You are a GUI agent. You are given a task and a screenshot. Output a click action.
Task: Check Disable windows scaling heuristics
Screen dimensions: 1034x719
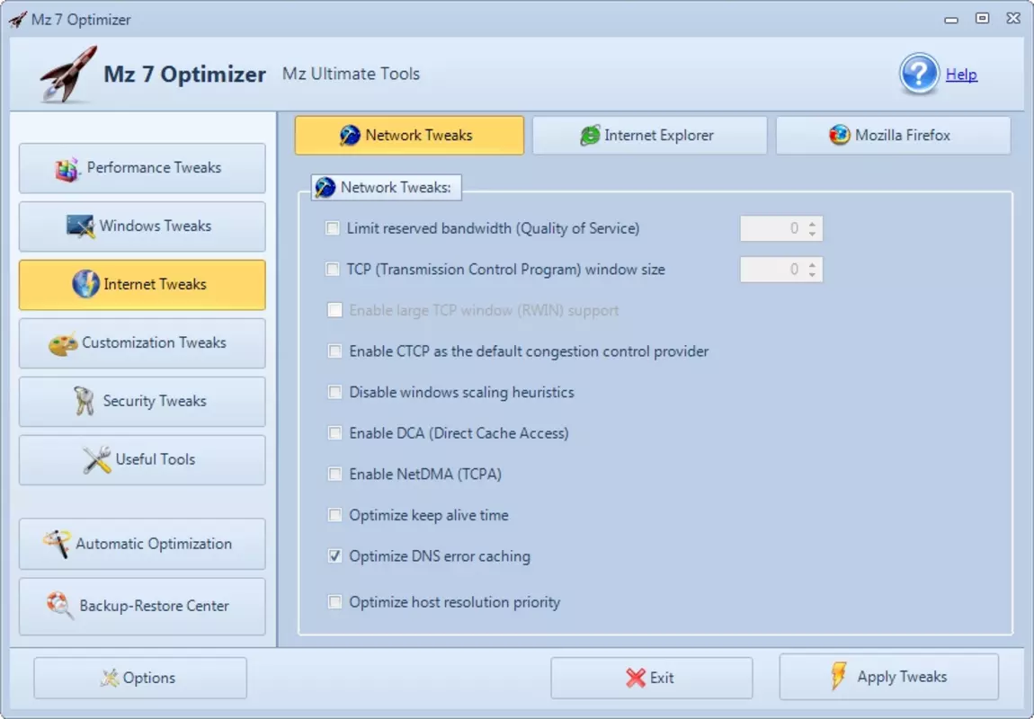[x=335, y=392]
